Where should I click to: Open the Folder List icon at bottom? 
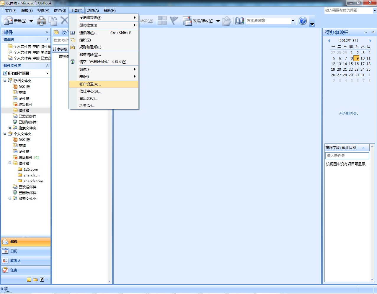point(35,280)
